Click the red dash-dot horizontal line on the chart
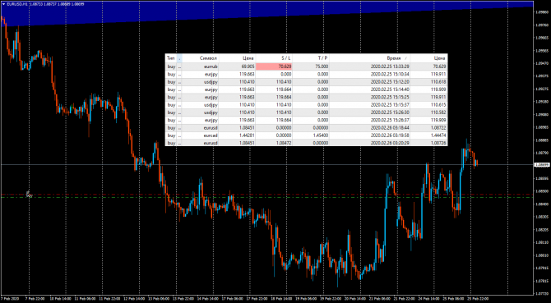 [x=267, y=195]
